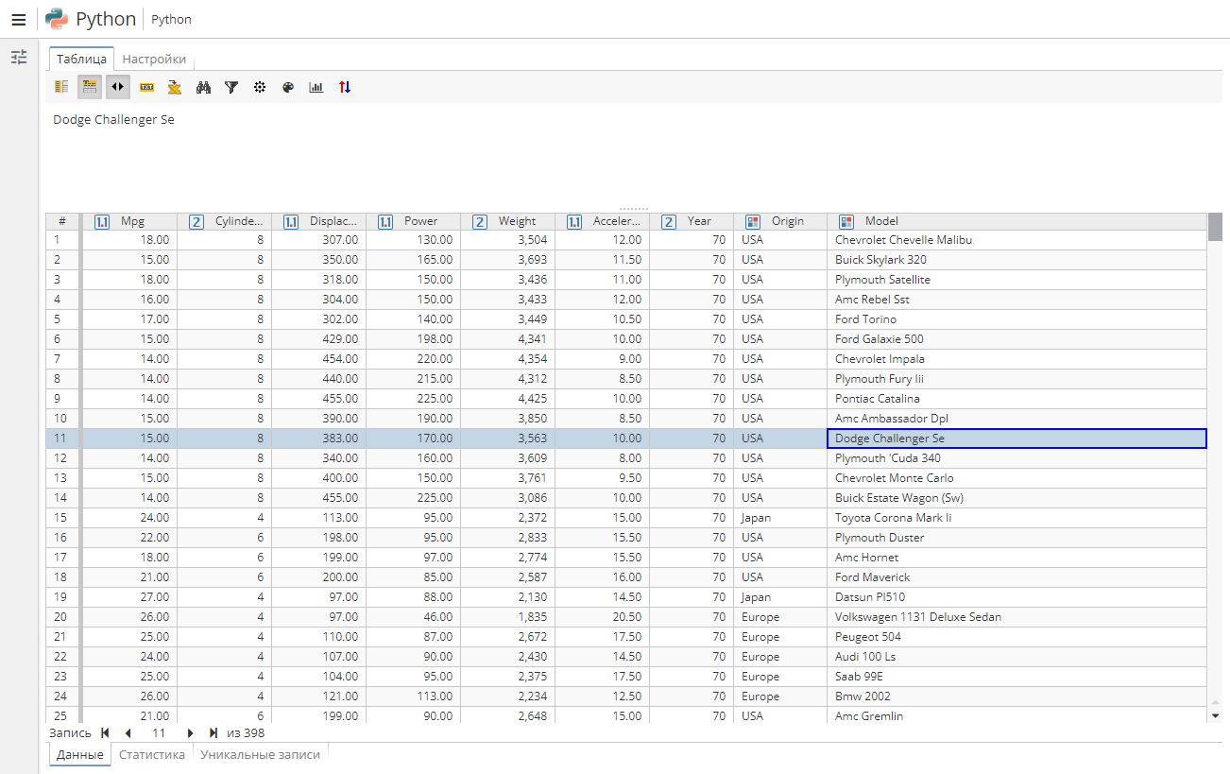Switch to the Таблица tab
The height and width of the screenshot is (774, 1230).
pyautogui.click(x=81, y=59)
